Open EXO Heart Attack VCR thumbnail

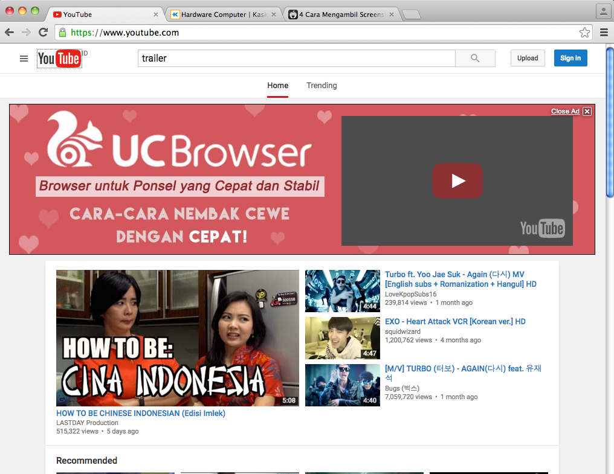click(x=343, y=338)
